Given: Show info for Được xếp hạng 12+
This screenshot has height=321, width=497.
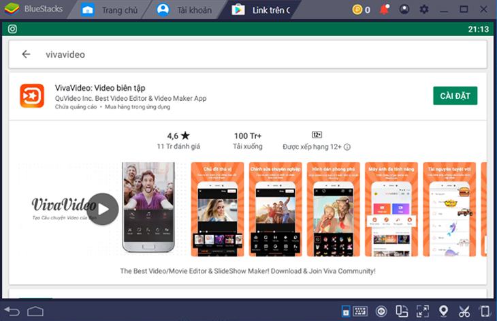Looking at the screenshot, I should pyautogui.click(x=347, y=147).
